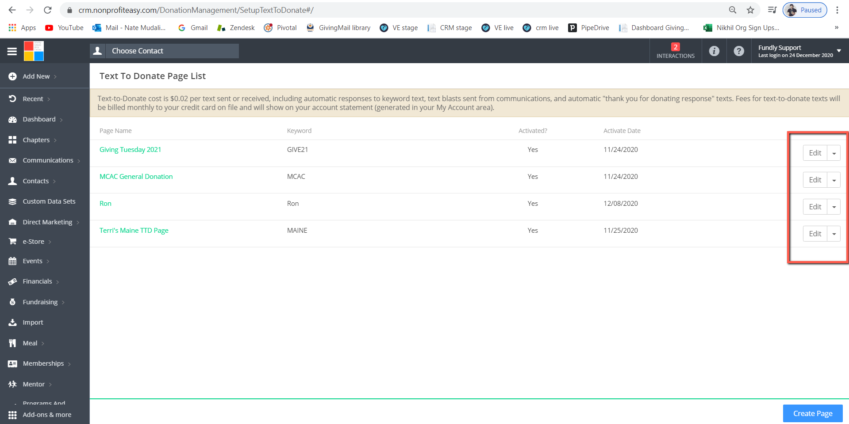849x424 pixels.
Task: Open dropdown arrow for Ron row
Action: pos(834,207)
